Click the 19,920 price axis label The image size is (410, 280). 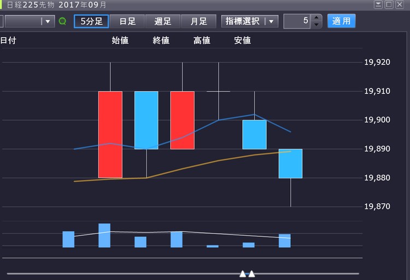[377, 62]
